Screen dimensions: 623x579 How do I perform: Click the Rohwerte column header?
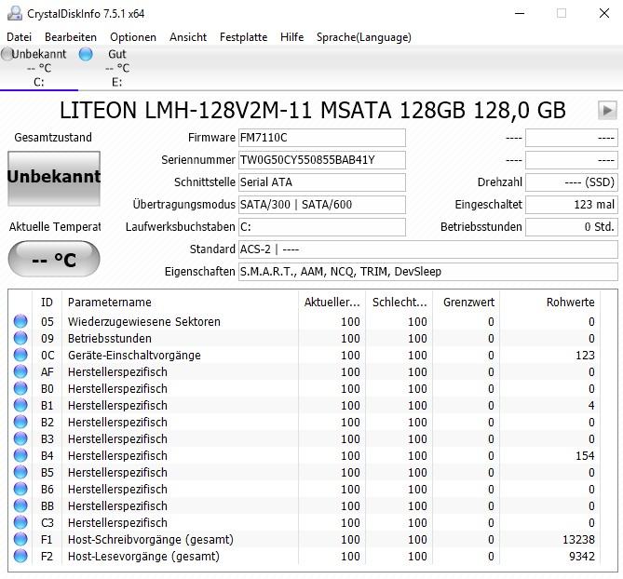[x=550, y=303]
